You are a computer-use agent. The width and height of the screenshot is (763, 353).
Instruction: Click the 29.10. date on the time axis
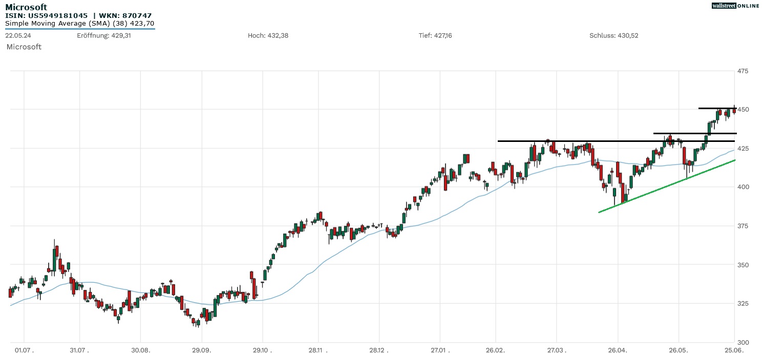262,349
